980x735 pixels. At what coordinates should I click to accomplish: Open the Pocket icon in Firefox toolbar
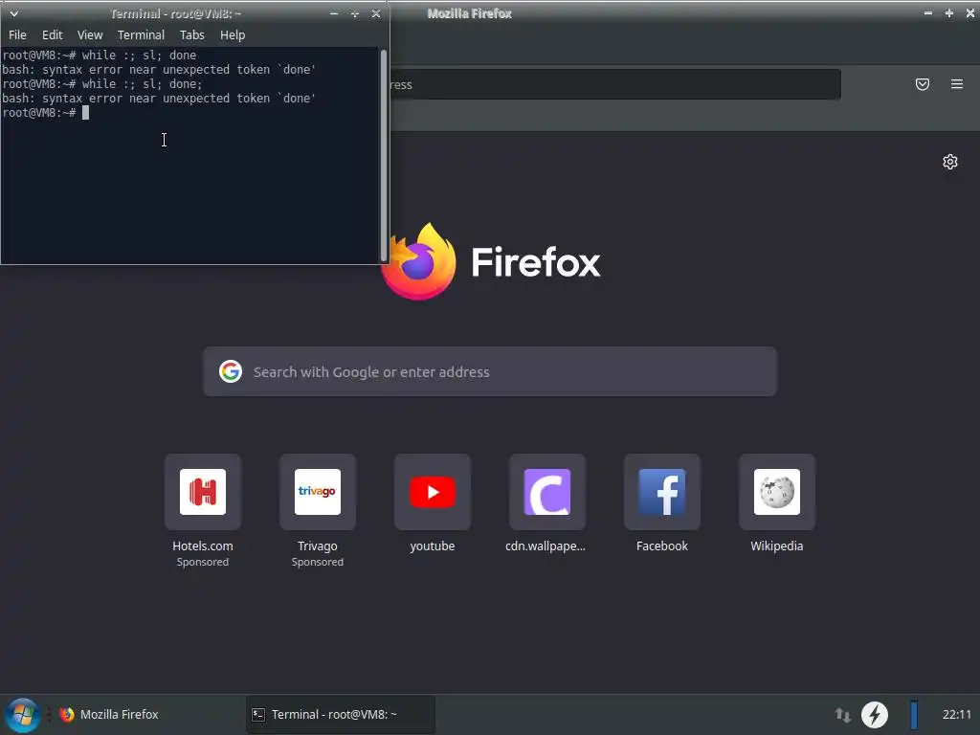coord(922,84)
